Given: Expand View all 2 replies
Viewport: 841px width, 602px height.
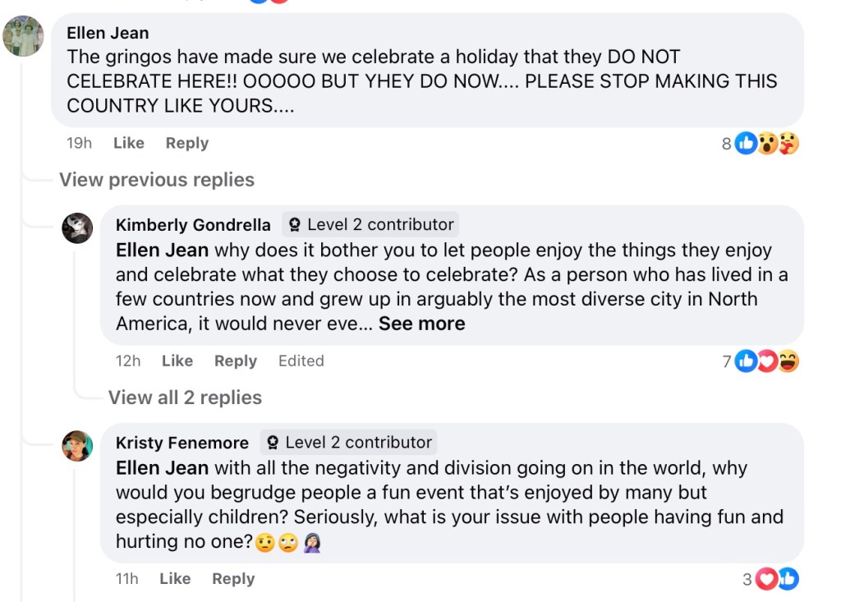Looking at the screenshot, I should tap(185, 398).
